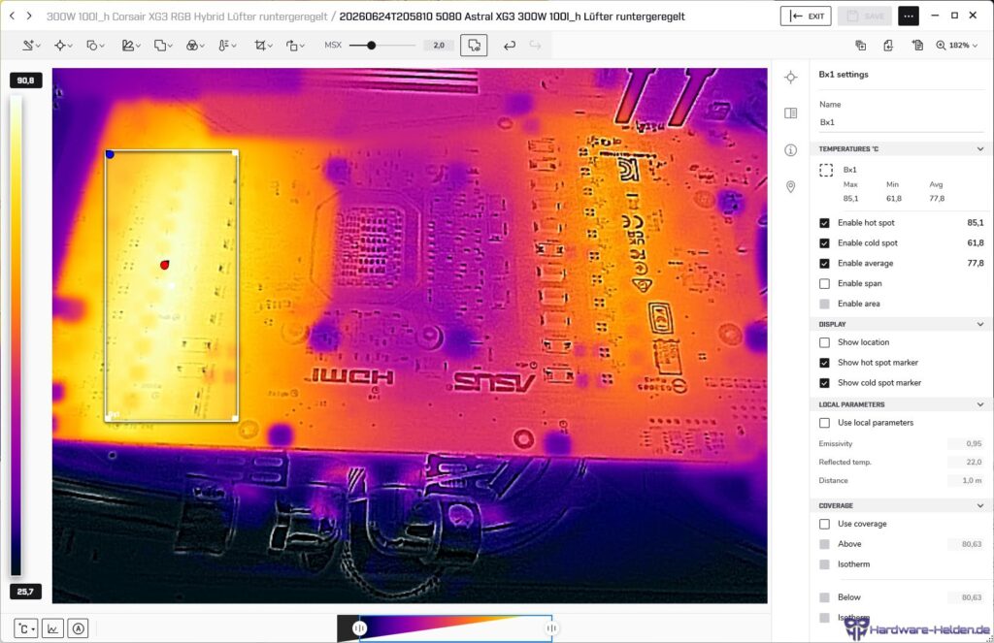The height and width of the screenshot is (643, 994).
Task: Click the EXIT button
Action: pos(806,16)
